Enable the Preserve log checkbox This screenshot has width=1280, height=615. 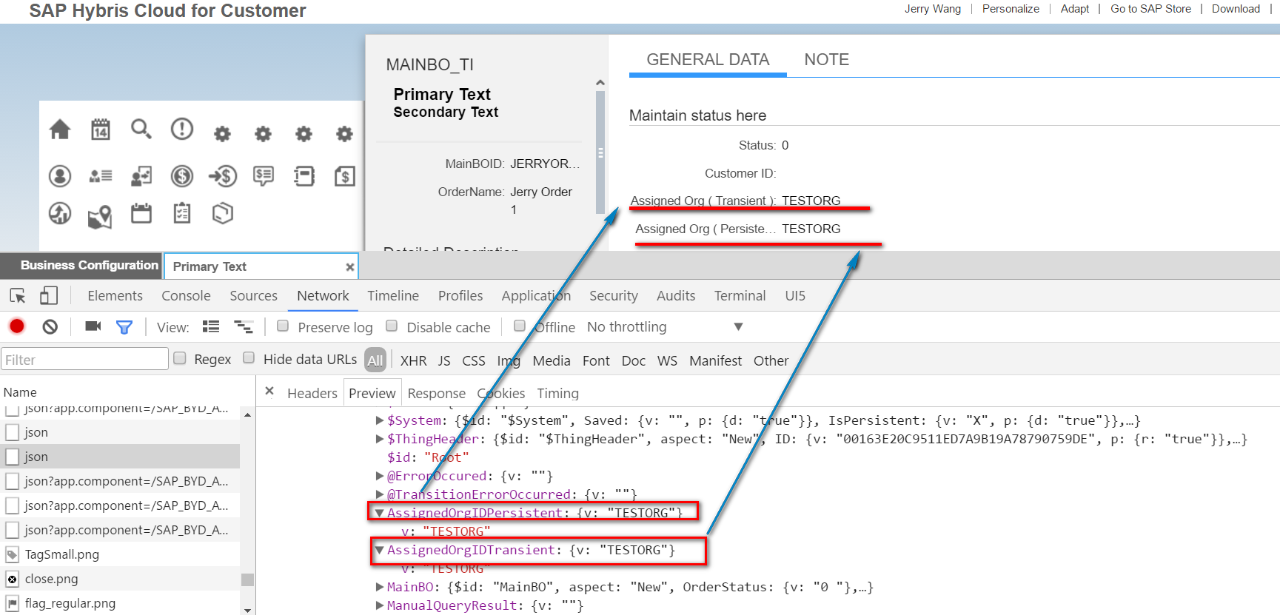click(x=283, y=326)
